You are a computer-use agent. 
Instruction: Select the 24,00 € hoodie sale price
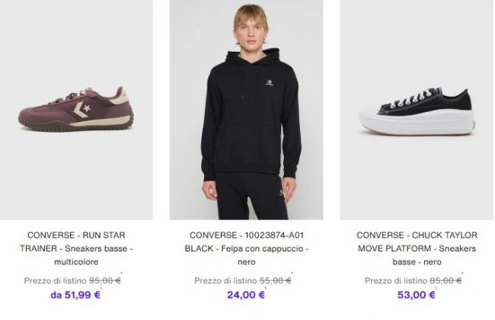point(246,295)
